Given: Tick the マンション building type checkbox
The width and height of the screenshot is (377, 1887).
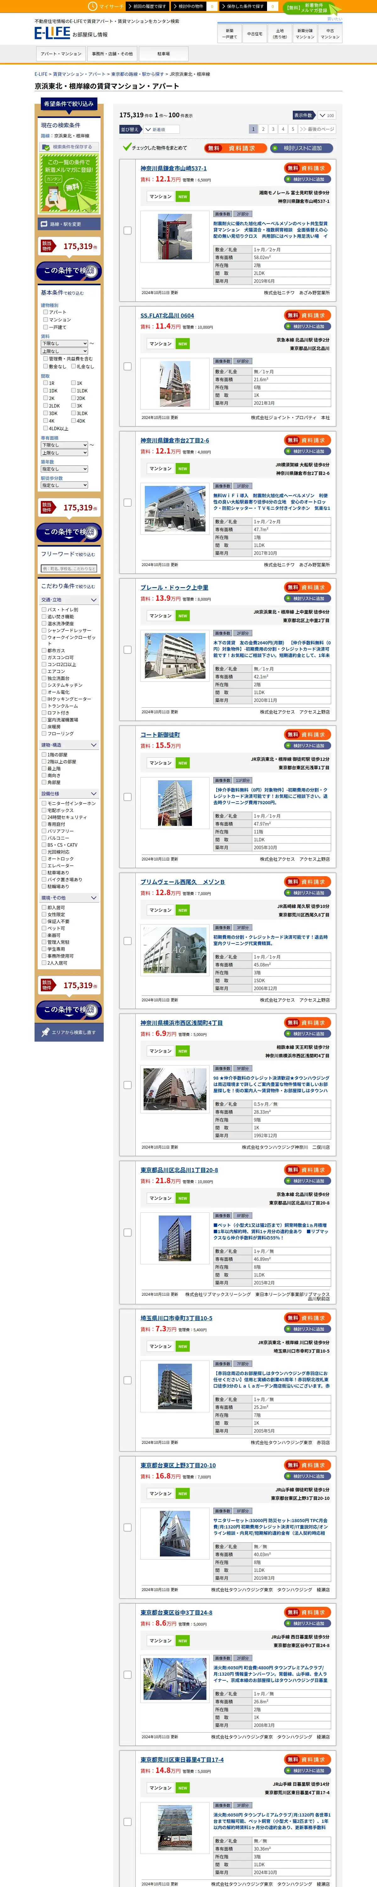Looking at the screenshot, I should [45, 320].
